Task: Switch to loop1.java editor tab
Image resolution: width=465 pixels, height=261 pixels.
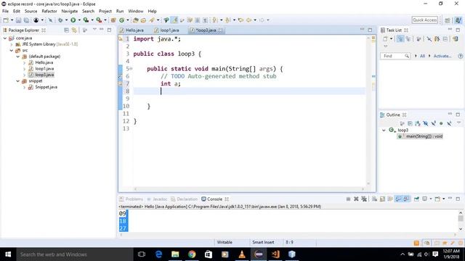Action: coord(167,30)
